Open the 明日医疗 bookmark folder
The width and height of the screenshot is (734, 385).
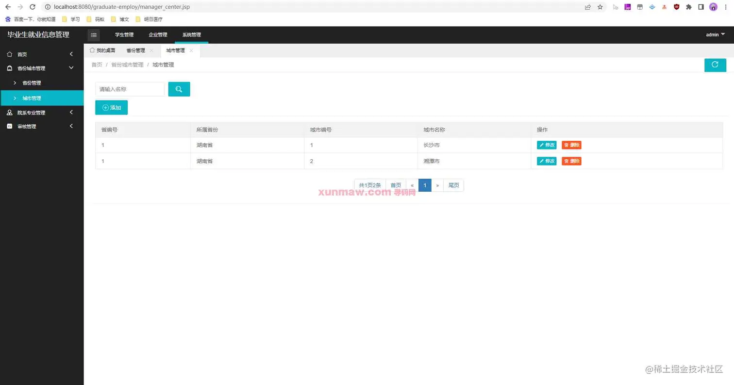point(149,19)
